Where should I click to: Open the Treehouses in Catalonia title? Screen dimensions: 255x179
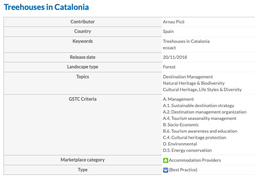46,7
